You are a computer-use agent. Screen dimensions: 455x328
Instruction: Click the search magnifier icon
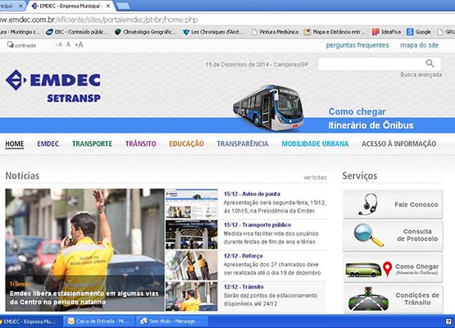point(430,63)
